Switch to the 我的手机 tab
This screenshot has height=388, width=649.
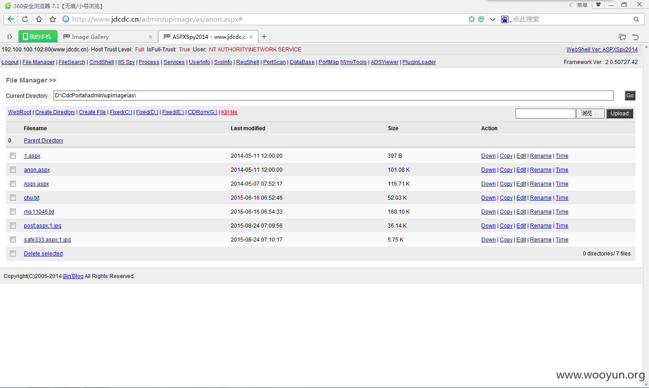[38, 37]
